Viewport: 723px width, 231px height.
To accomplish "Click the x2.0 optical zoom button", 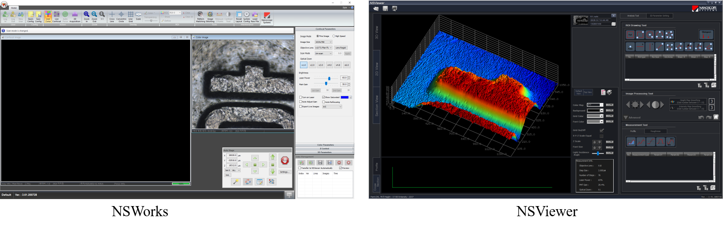I will (x=312, y=65).
